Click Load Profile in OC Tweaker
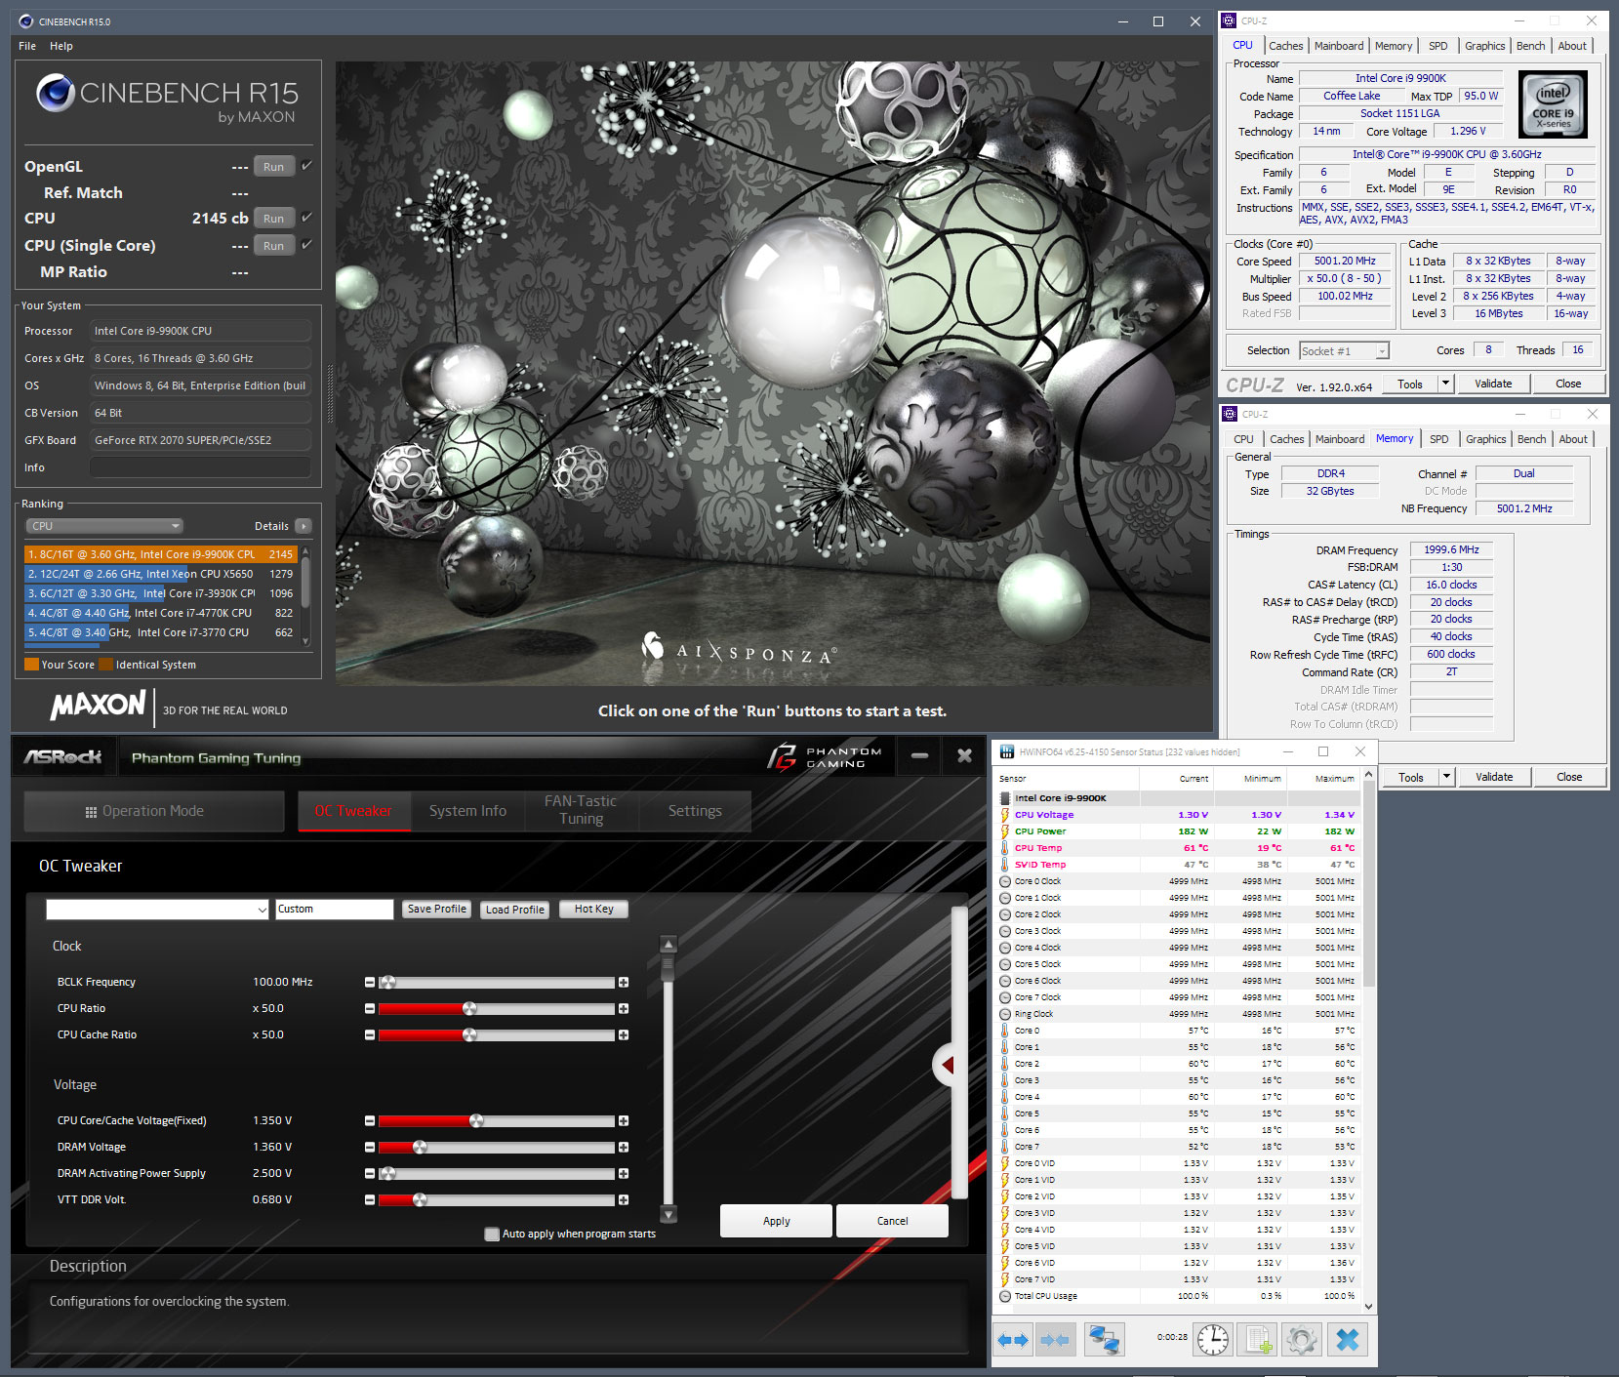This screenshot has height=1377, width=1619. pos(515,910)
